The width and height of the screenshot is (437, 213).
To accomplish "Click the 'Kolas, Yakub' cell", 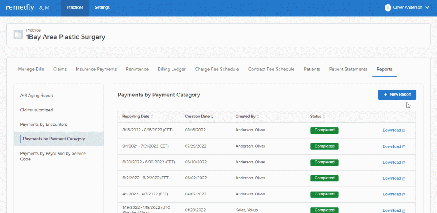I will tap(246, 210).
